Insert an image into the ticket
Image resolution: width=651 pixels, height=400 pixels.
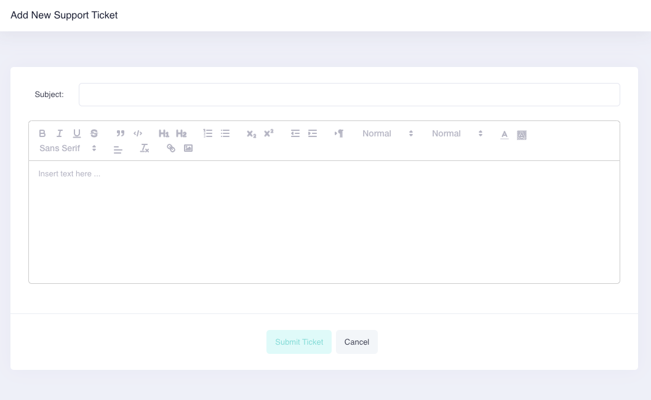pyautogui.click(x=188, y=148)
